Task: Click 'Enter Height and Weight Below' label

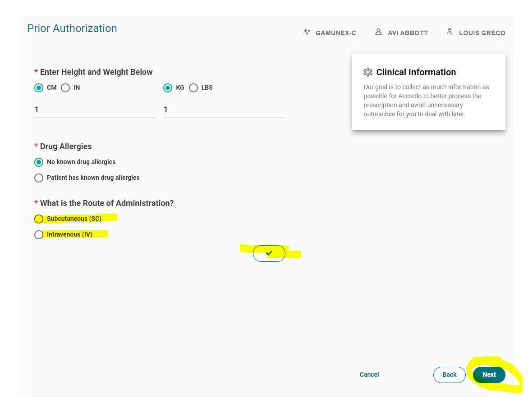Action: tap(96, 72)
